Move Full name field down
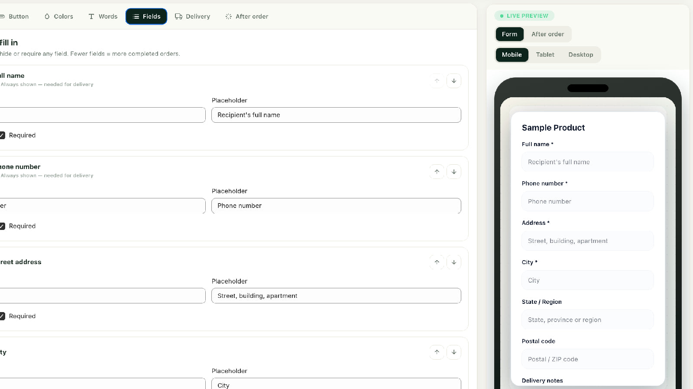This screenshot has height=389, width=693. 454,81
